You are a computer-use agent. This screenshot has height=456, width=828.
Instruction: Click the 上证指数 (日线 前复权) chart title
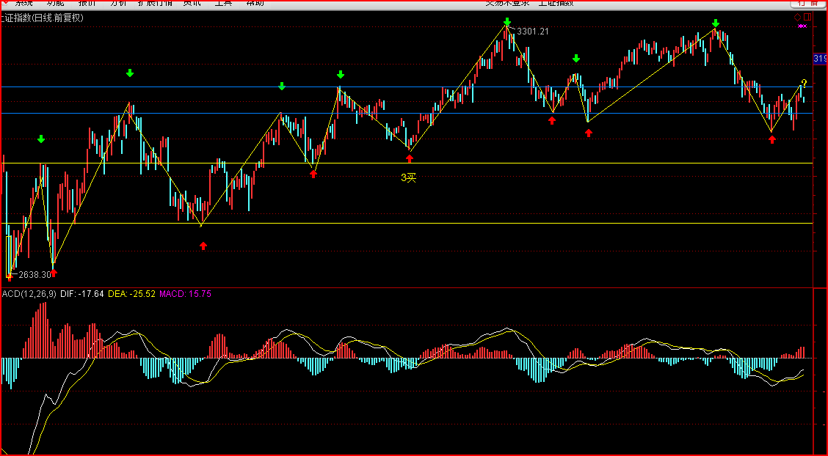click(x=43, y=17)
